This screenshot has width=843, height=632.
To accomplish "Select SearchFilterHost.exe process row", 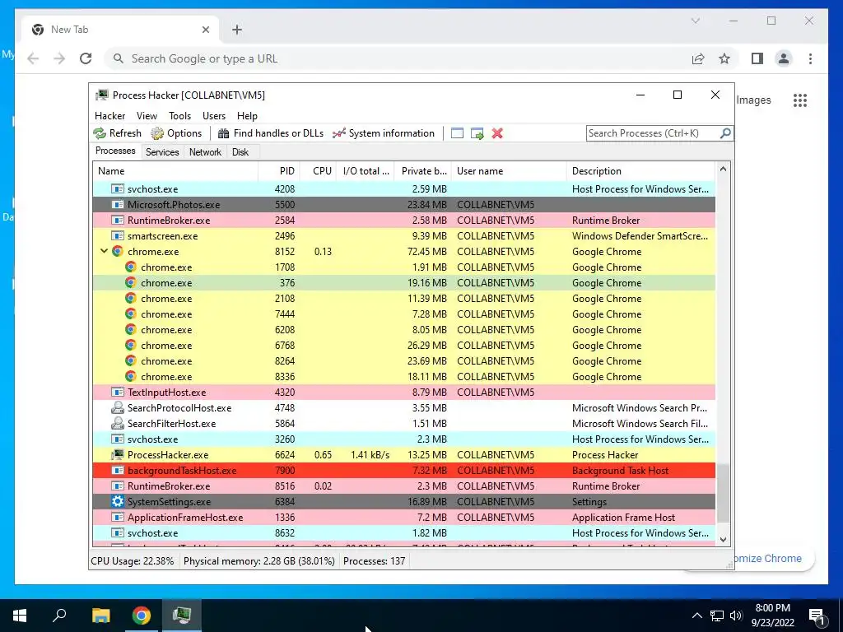I will 404,424.
